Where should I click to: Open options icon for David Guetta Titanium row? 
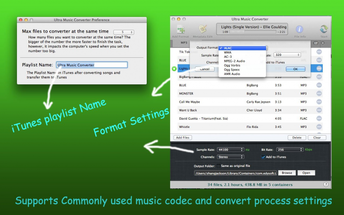pos(319,118)
